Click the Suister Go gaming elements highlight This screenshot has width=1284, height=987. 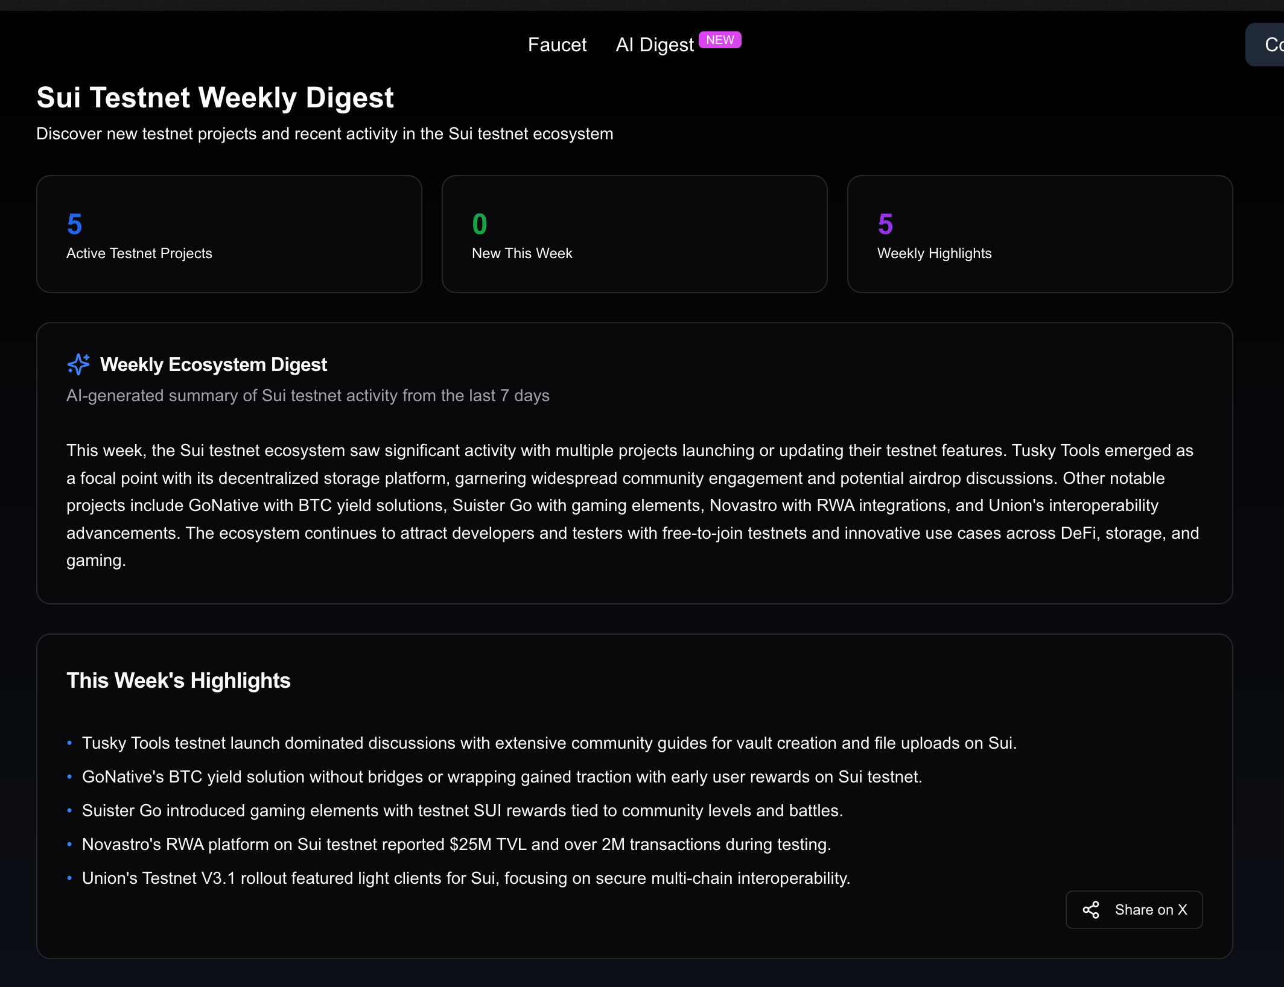point(462,811)
